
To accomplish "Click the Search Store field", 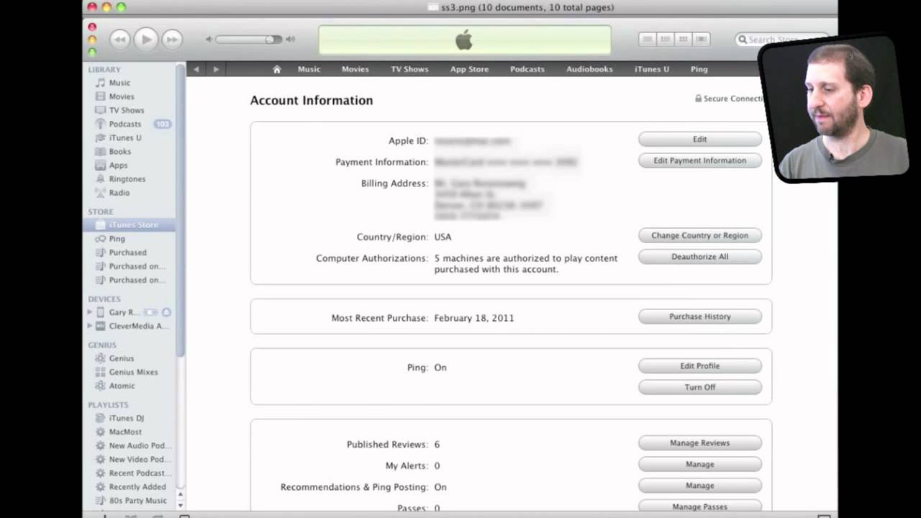I will coord(781,40).
